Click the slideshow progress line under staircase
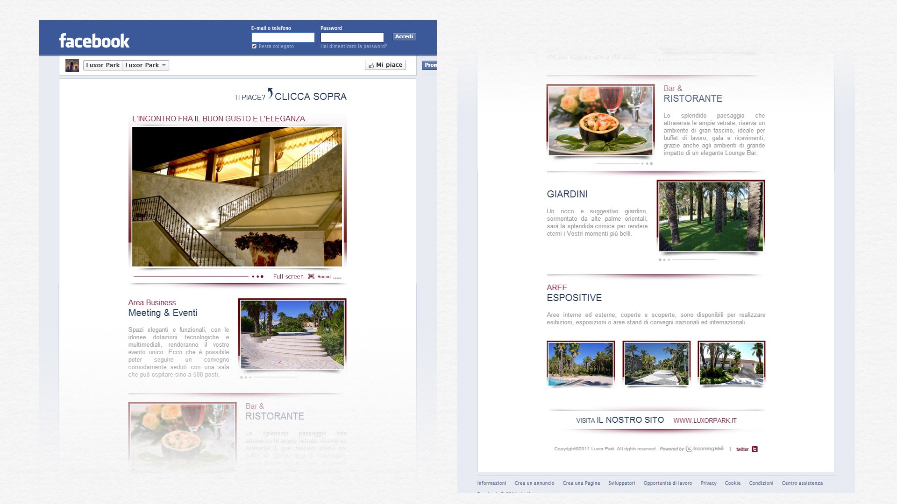 click(191, 276)
